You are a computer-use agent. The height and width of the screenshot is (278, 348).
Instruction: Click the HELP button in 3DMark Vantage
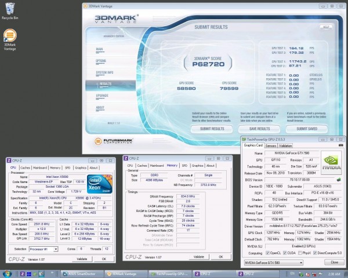(x=326, y=27)
